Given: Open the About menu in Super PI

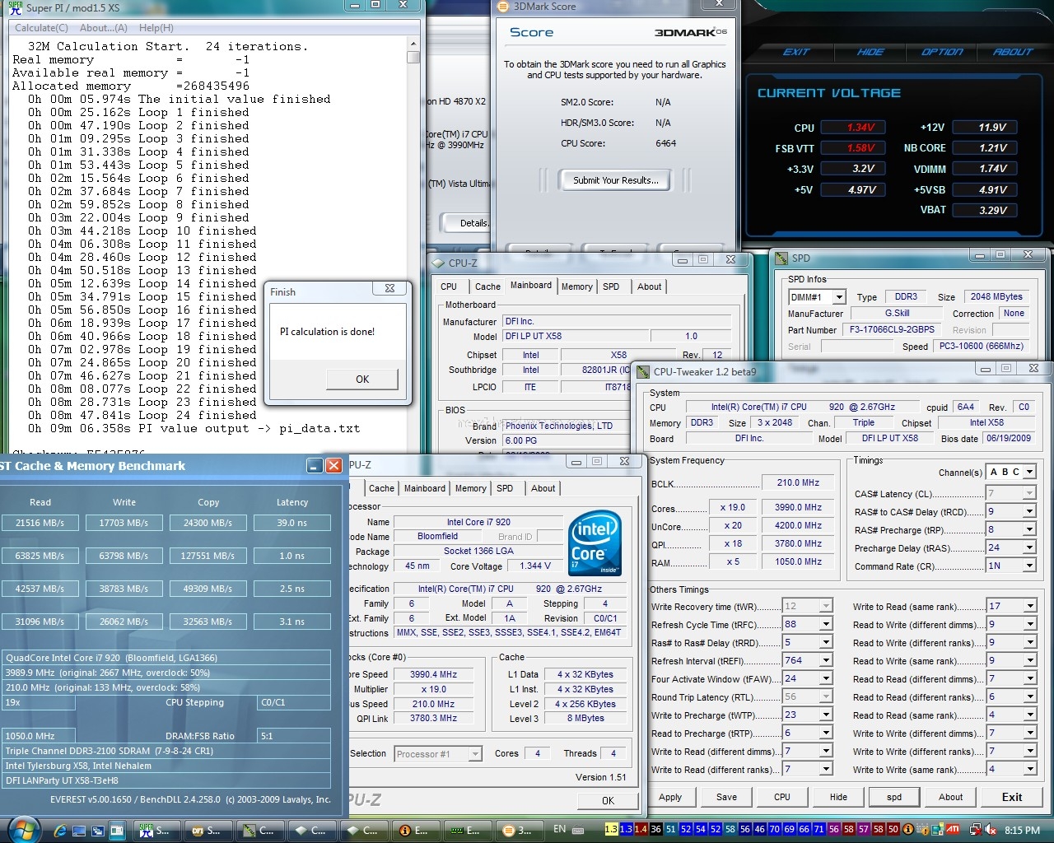Looking at the screenshot, I should click(x=104, y=28).
